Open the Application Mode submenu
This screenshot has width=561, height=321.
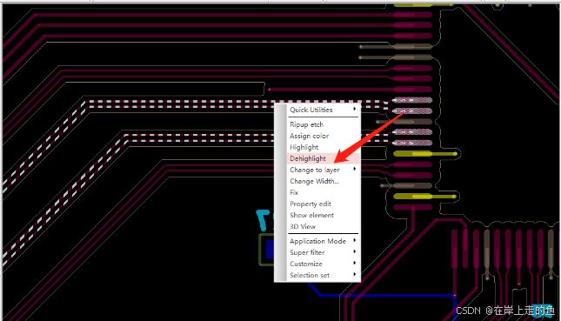[323, 241]
